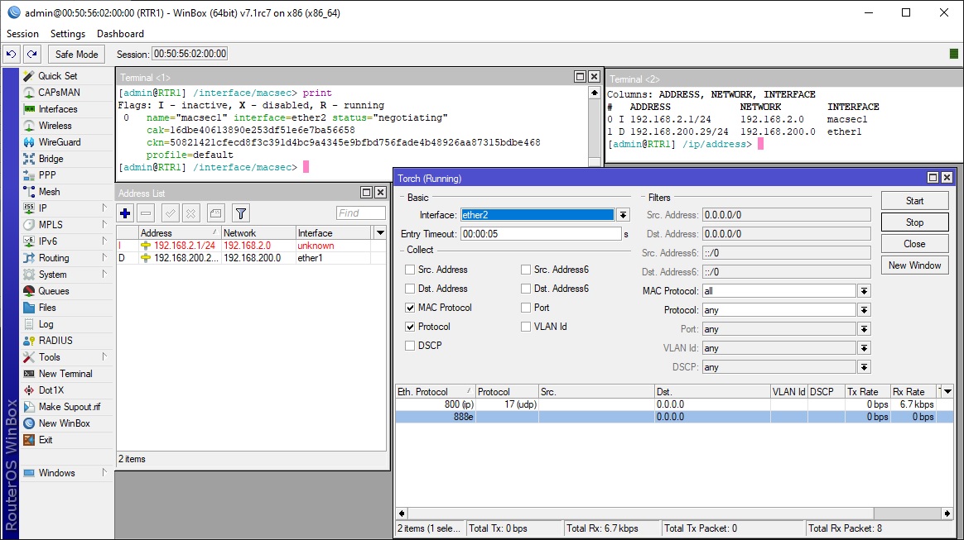Viewport: 964px width, 540px height.
Task: Enable Src. Address collection in Torch
Action: (409, 269)
